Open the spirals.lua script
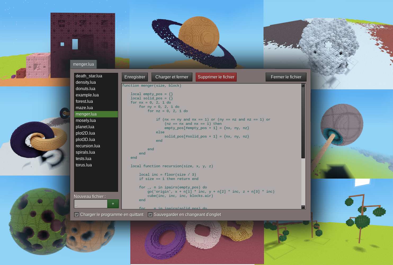393x265 pixels. (85, 152)
